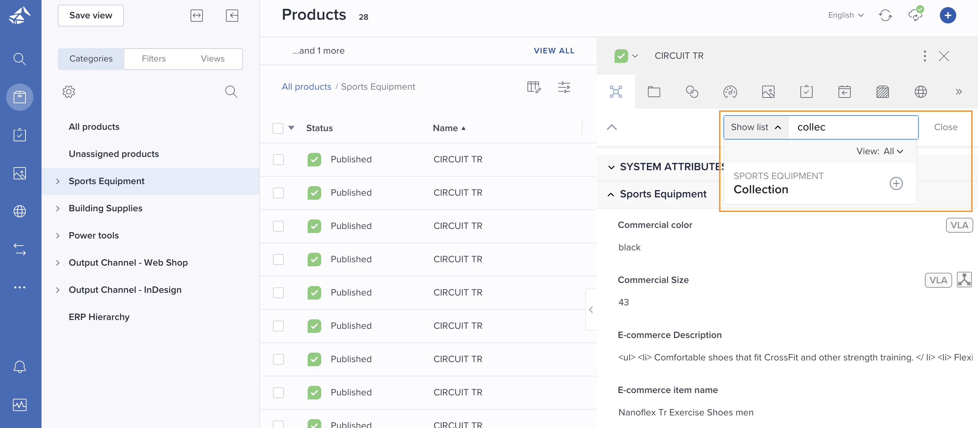Open the English language dropdown
This screenshot has width=978, height=428.
[846, 15]
